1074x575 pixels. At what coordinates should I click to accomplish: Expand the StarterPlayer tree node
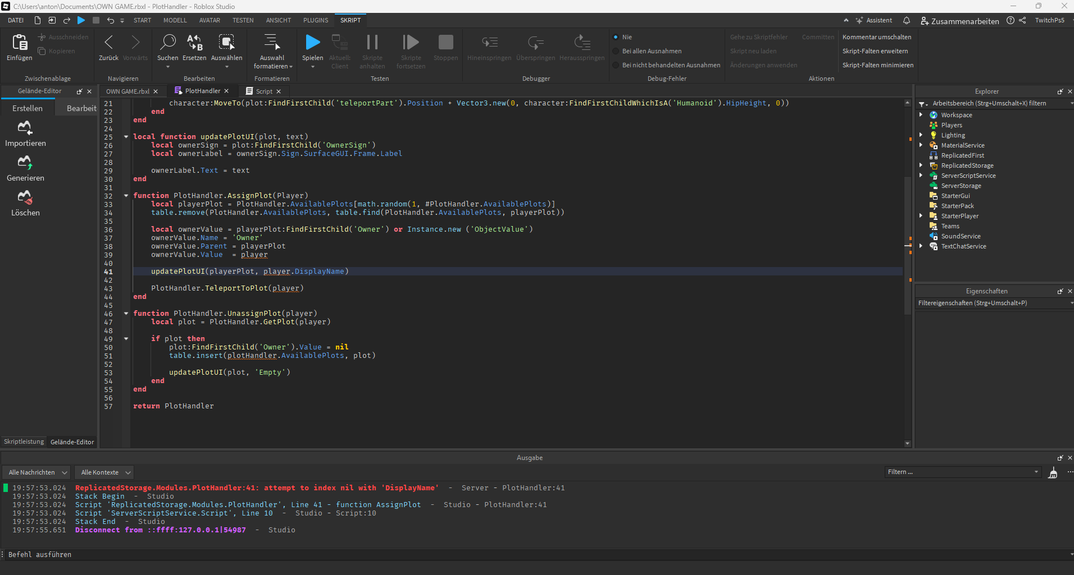tap(921, 216)
